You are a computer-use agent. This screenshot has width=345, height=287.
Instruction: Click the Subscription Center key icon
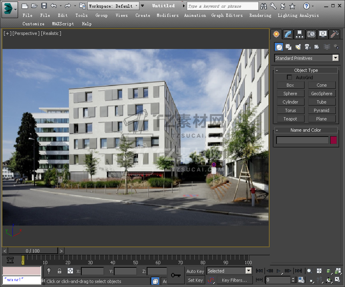click(273, 6)
